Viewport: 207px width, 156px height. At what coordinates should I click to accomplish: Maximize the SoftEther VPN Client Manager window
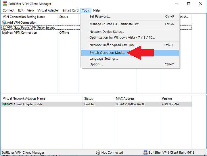189,4
